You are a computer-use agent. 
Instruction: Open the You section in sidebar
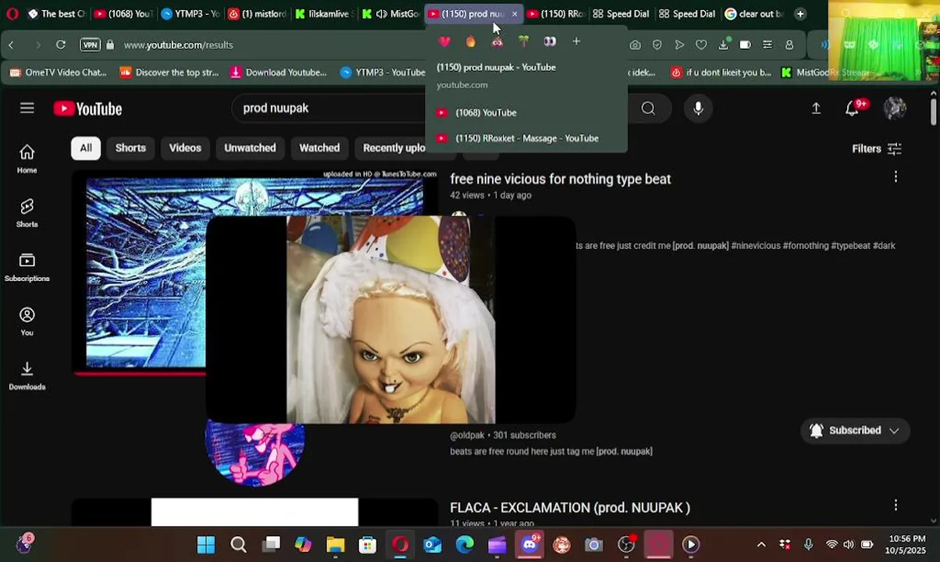[27, 321]
